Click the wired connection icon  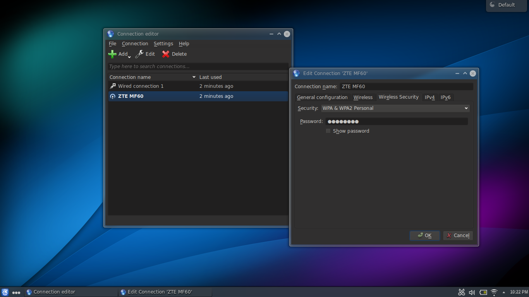click(x=113, y=86)
